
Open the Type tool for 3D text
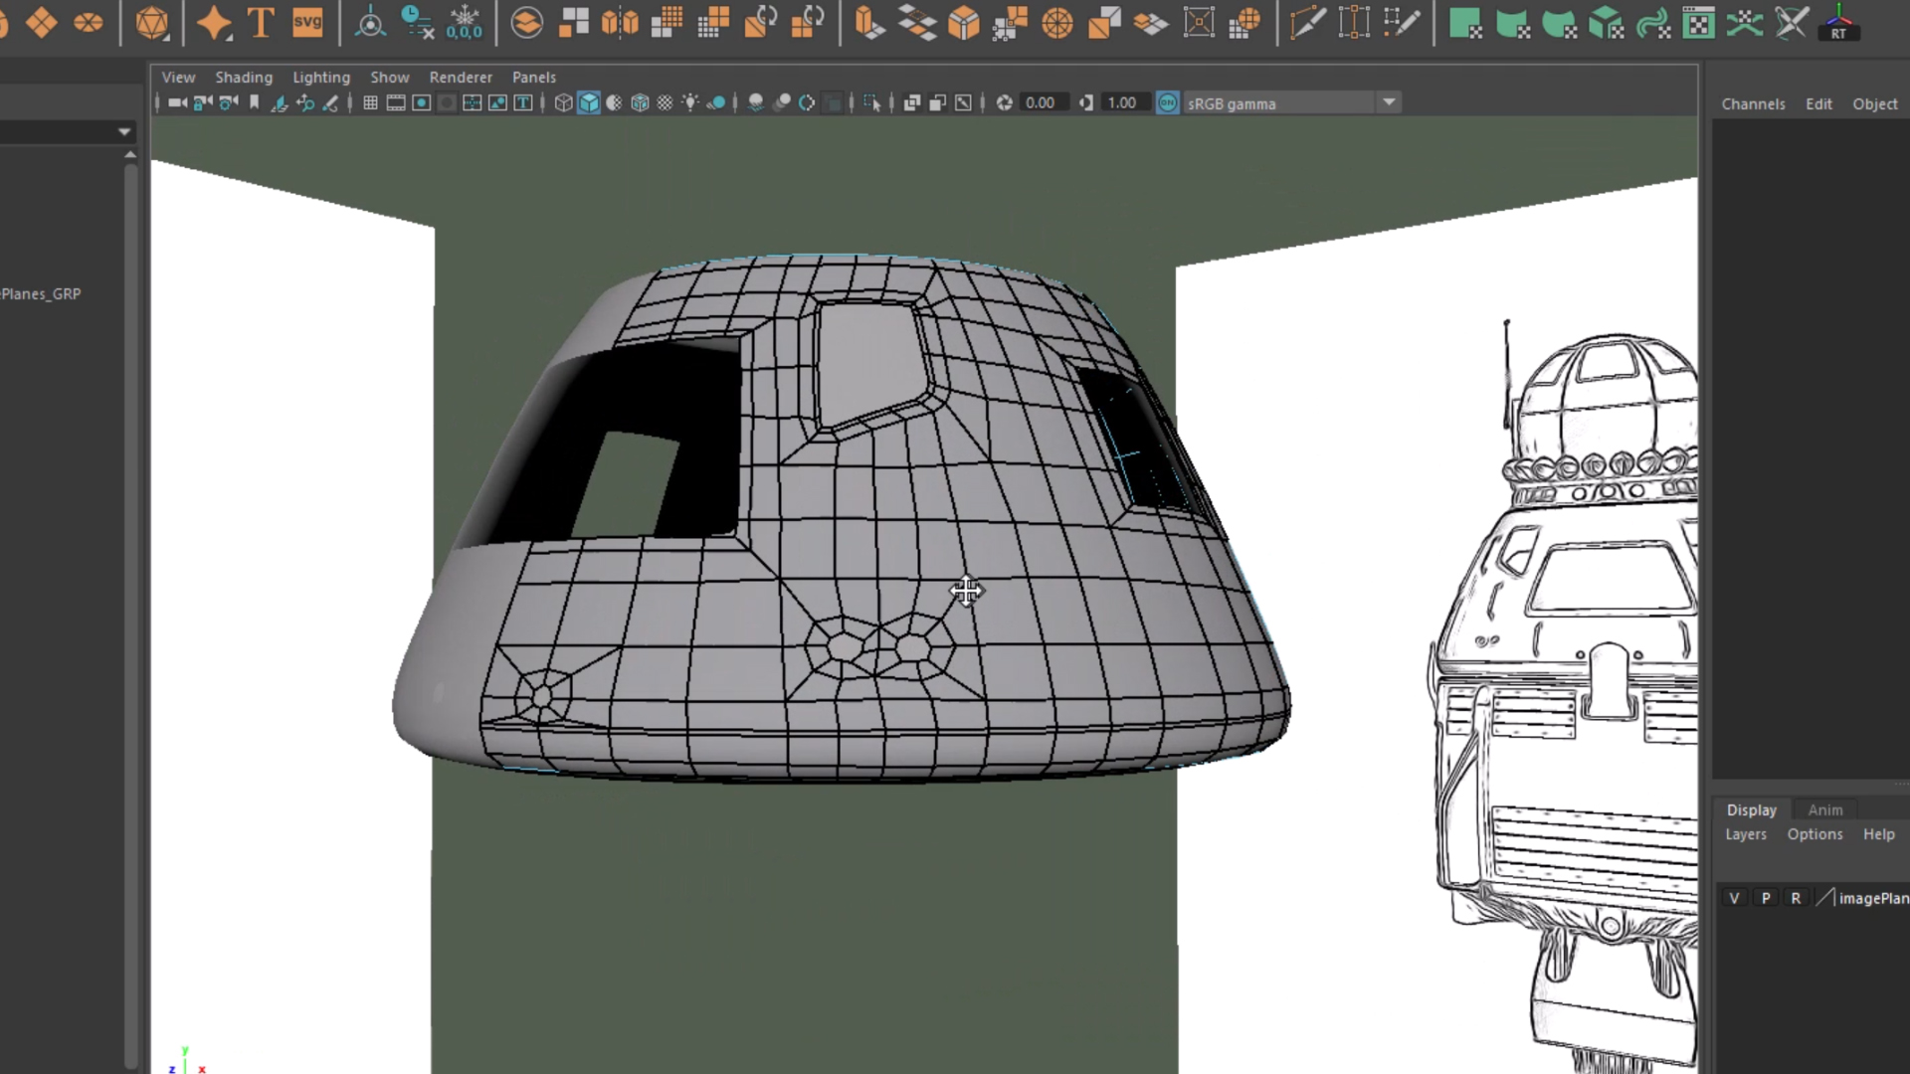[261, 22]
